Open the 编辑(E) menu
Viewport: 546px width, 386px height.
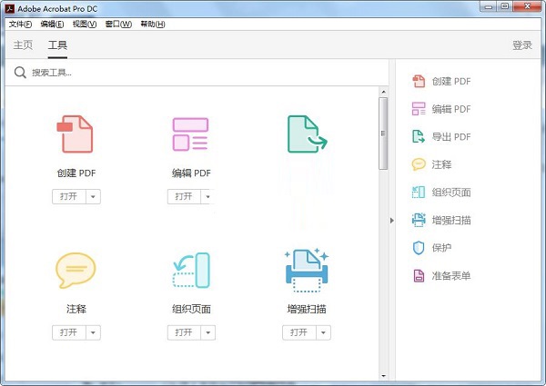(x=52, y=24)
